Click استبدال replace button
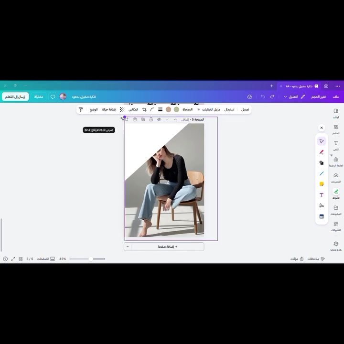Screen dimensions: 344x344 229,109
